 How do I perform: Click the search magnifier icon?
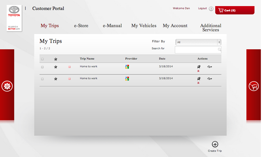[219, 50]
